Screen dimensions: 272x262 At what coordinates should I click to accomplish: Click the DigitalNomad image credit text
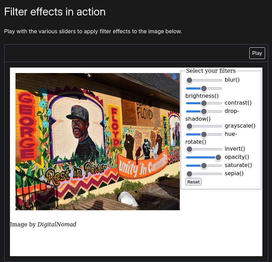(57, 225)
